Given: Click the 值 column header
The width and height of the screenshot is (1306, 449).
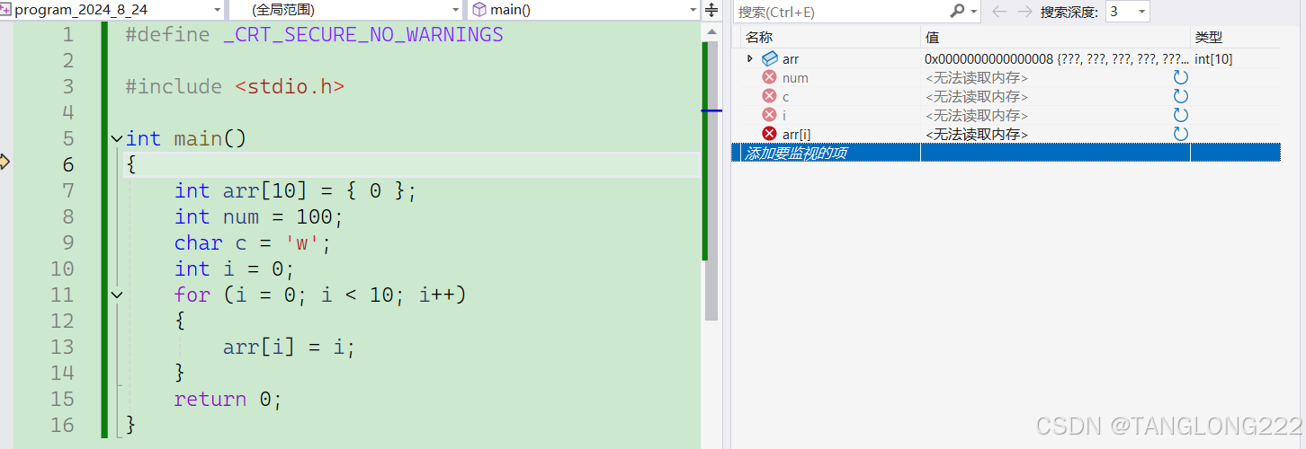Looking at the screenshot, I should pyautogui.click(x=1055, y=38).
